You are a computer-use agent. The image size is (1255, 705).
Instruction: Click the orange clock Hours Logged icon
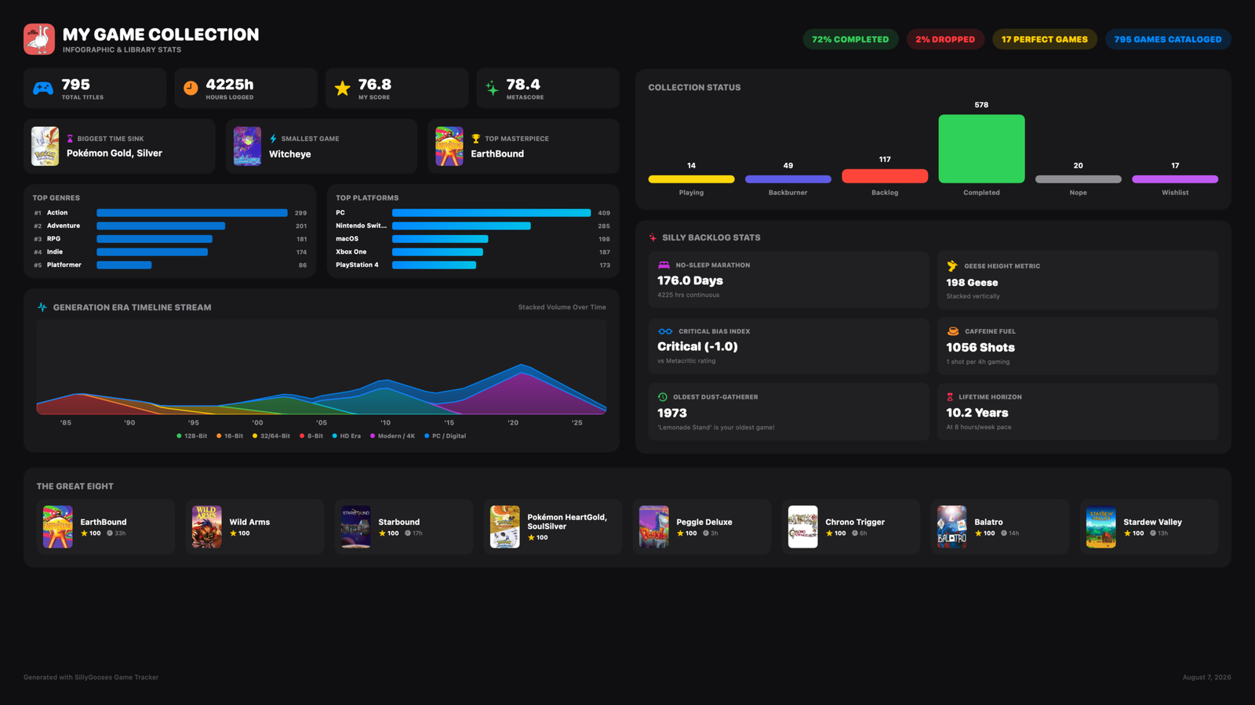pos(191,88)
